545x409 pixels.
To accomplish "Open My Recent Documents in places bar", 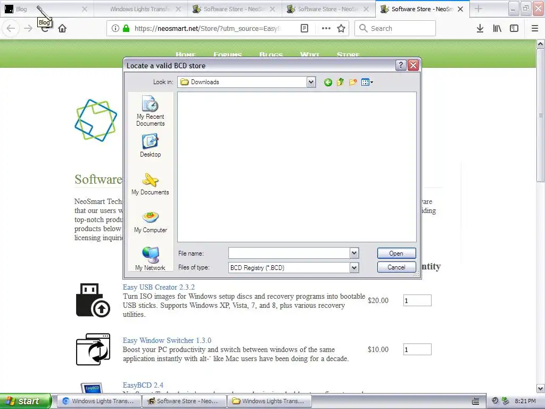I will [150, 111].
